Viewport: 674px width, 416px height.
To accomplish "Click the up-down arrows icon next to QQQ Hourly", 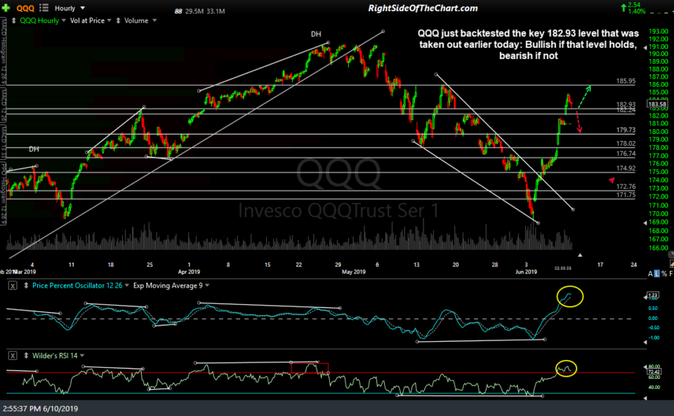I will [x=13, y=20].
